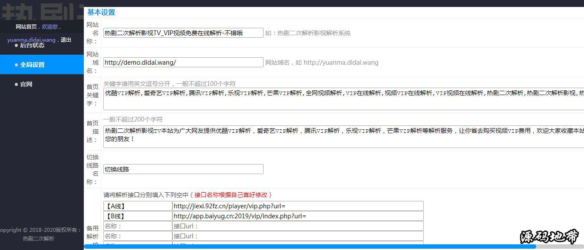Open the 网站首页 link in sidebar
This screenshot has height=250, width=584.
pyautogui.click(x=26, y=26)
